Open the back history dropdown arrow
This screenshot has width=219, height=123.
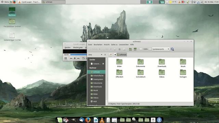pyautogui.click(x=100, y=49)
